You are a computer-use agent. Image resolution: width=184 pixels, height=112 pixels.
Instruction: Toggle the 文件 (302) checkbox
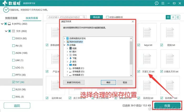click(x=10, y=31)
